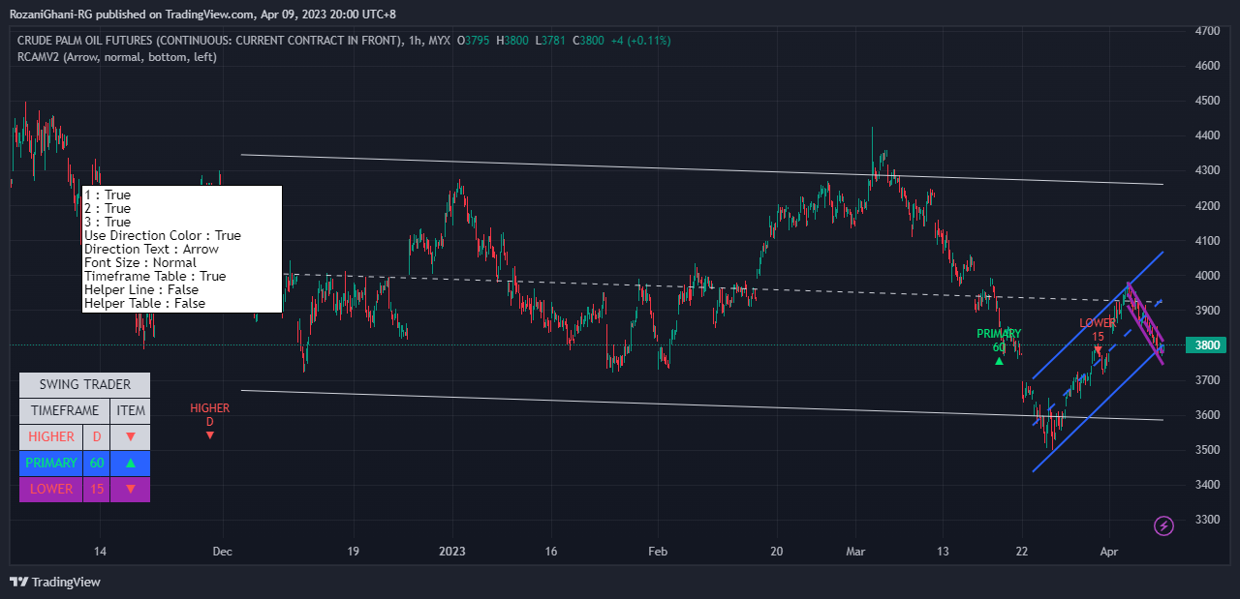Click the 4700 price axis label
Screen dimensions: 1240x599
[x=1207, y=31]
